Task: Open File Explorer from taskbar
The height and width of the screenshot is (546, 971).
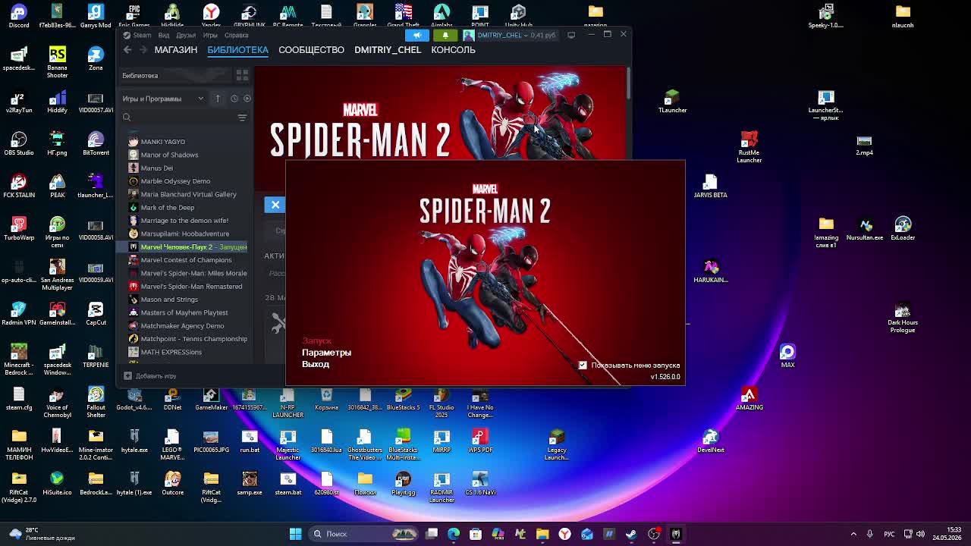Action: tap(542, 534)
